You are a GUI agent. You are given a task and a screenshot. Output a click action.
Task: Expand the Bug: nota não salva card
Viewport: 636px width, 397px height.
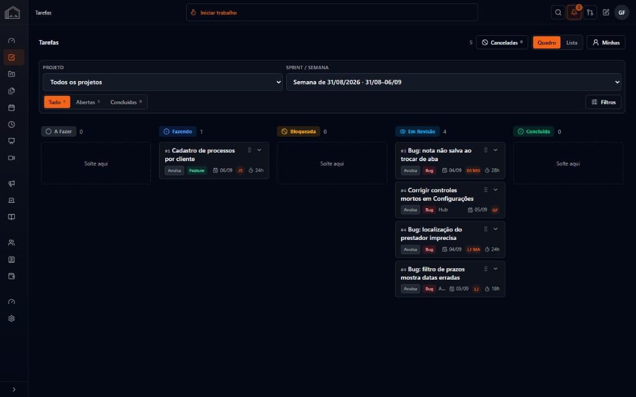pos(496,150)
